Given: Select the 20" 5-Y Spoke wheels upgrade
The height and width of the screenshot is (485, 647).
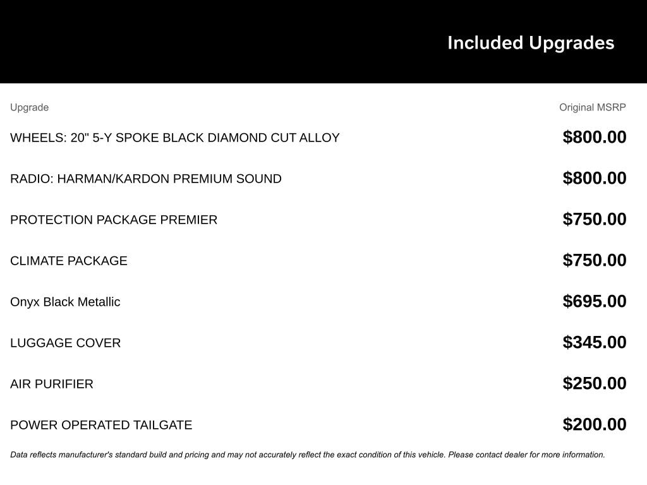Looking at the screenshot, I should click(x=175, y=138).
